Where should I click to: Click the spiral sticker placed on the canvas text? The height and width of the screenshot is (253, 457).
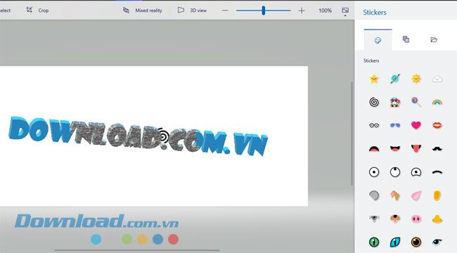164,136
